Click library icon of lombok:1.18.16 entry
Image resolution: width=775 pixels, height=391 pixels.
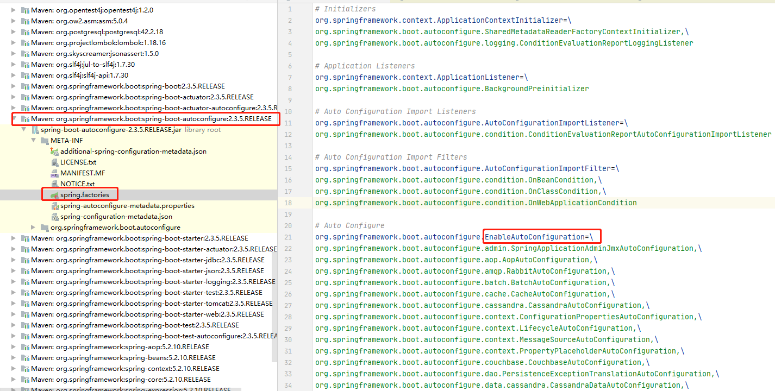tap(25, 43)
